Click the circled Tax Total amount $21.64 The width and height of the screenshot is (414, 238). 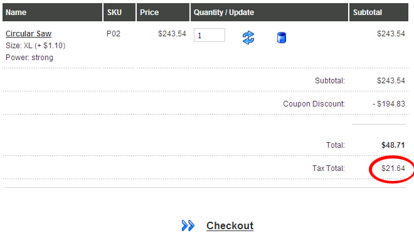click(x=393, y=168)
